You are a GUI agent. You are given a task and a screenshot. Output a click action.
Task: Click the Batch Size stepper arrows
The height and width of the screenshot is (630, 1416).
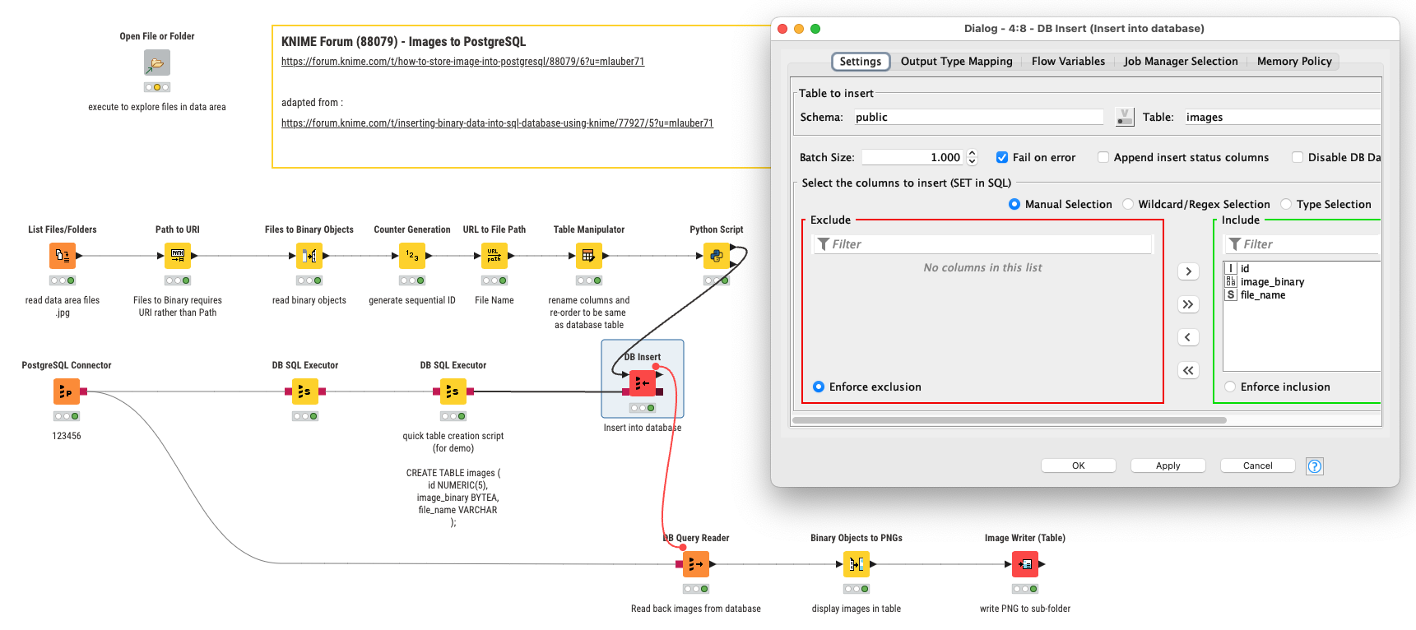pyautogui.click(x=972, y=157)
